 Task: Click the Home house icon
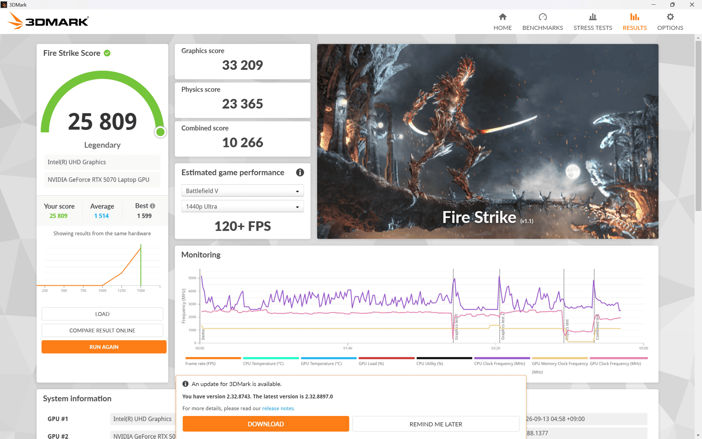pos(502,17)
